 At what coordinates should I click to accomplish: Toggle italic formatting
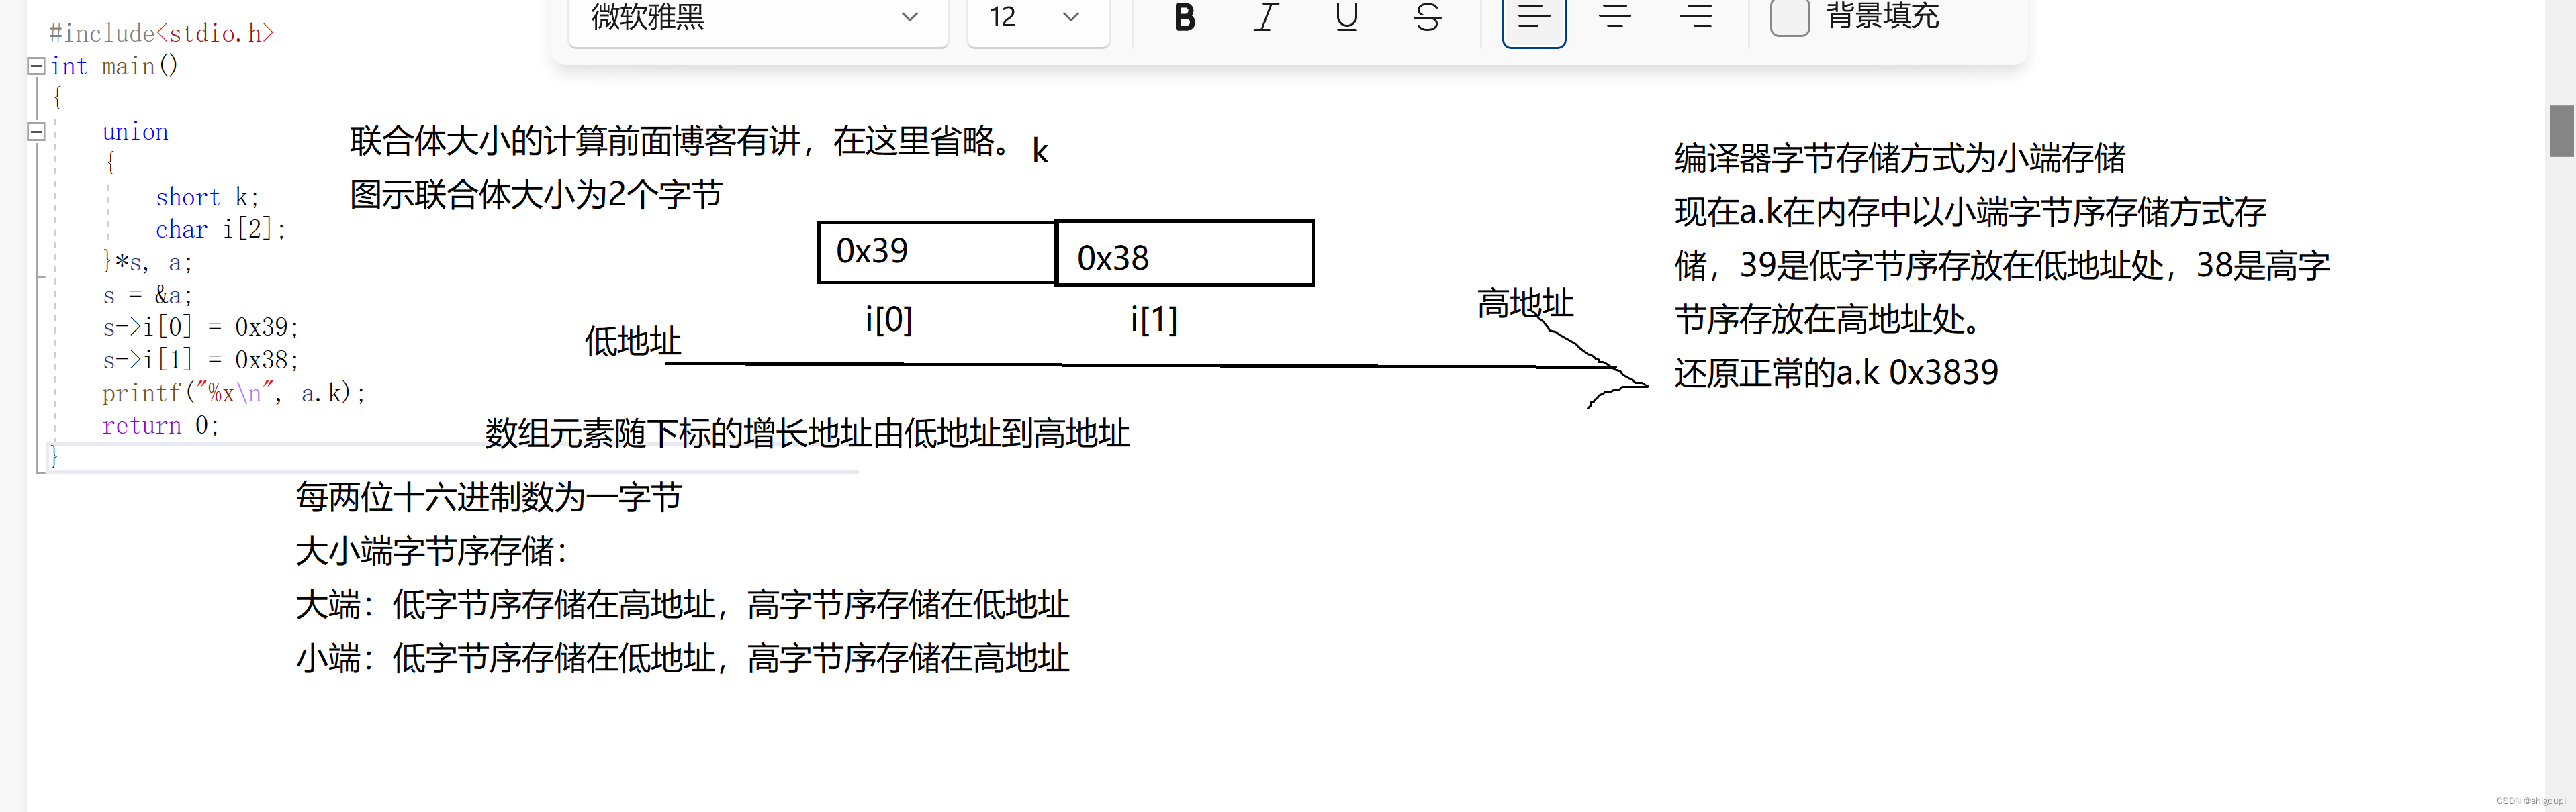[1265, 17]
